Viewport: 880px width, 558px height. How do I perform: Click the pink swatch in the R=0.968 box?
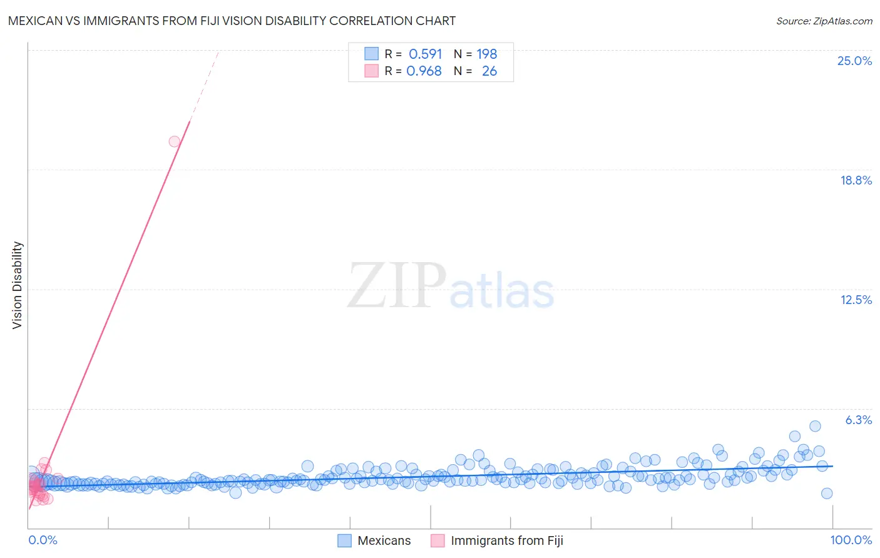[x=372, y=71]
